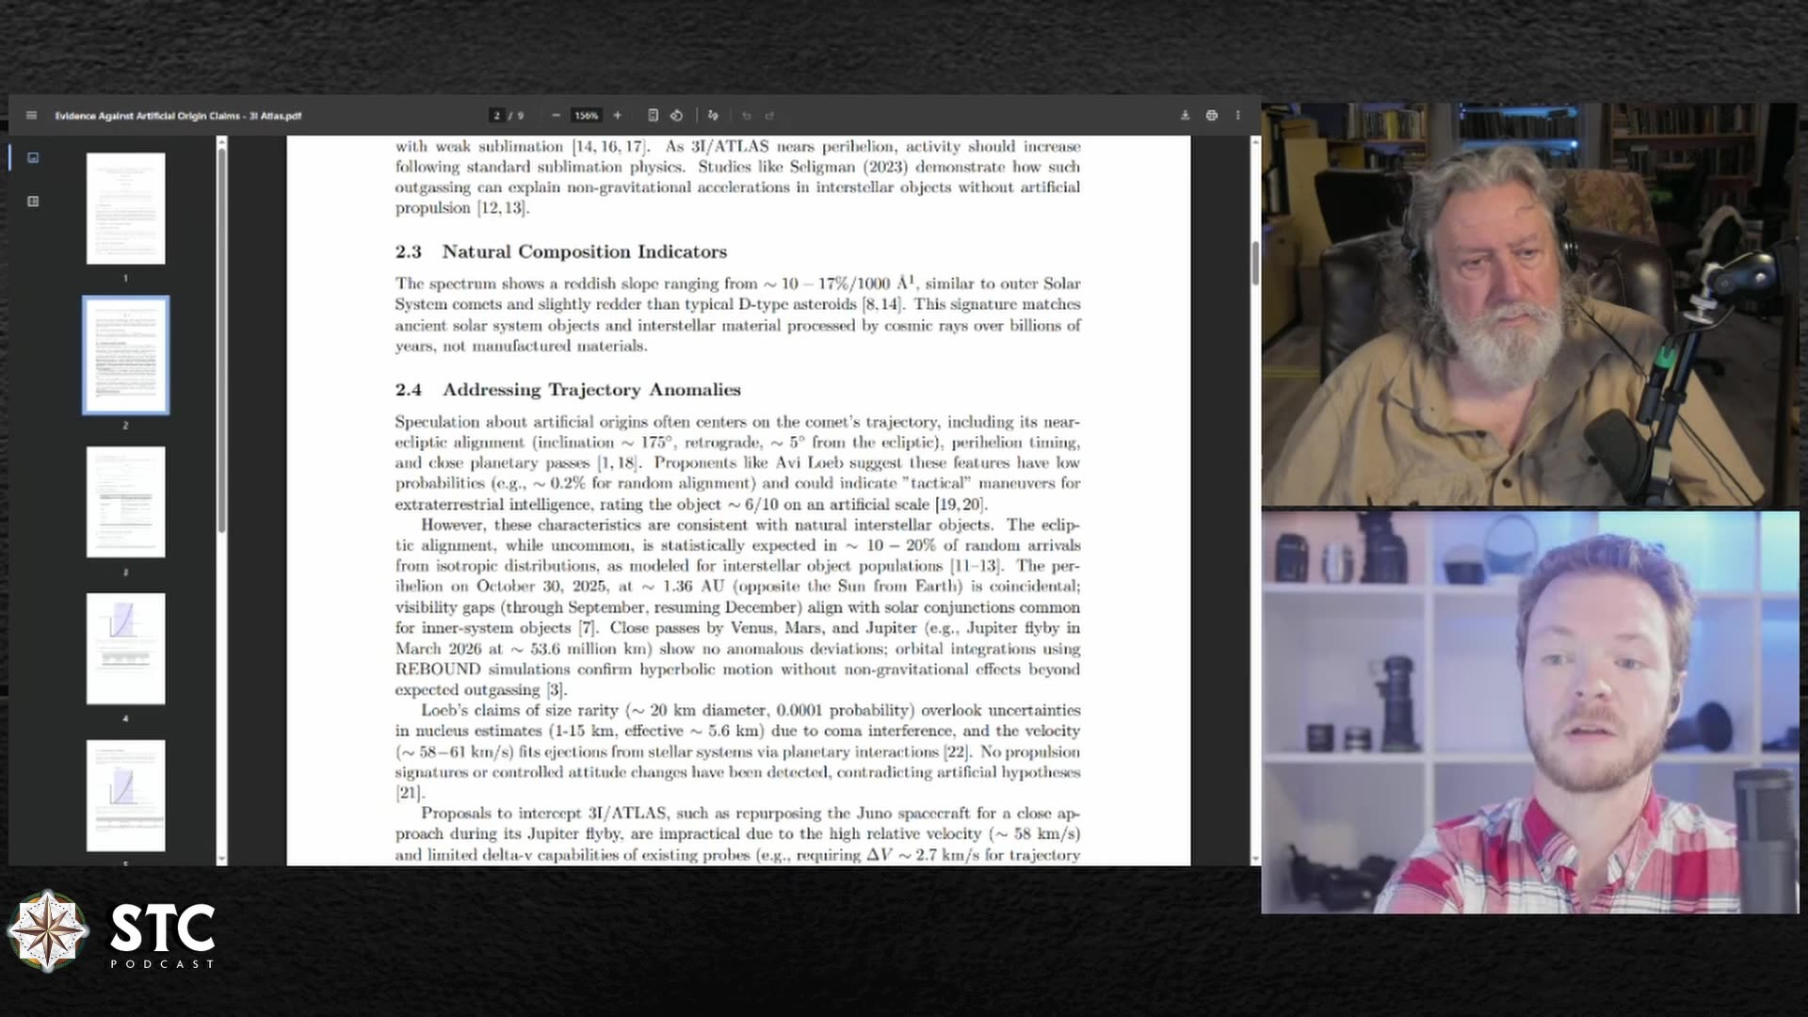Click the zoom in plus icon
This screenshot has height=1017, width=1808.
(618, 116)
